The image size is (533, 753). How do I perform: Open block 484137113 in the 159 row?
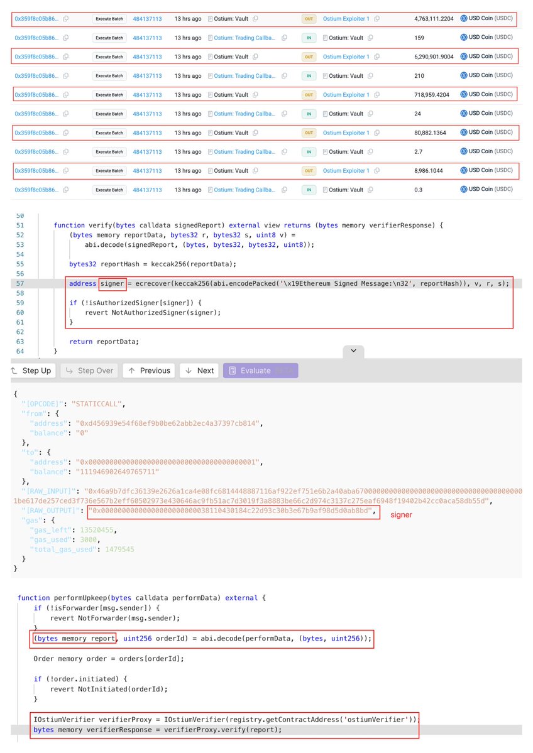coord(147,38)
